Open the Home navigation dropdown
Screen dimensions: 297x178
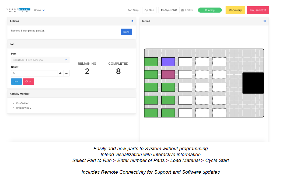coord(39,10)
